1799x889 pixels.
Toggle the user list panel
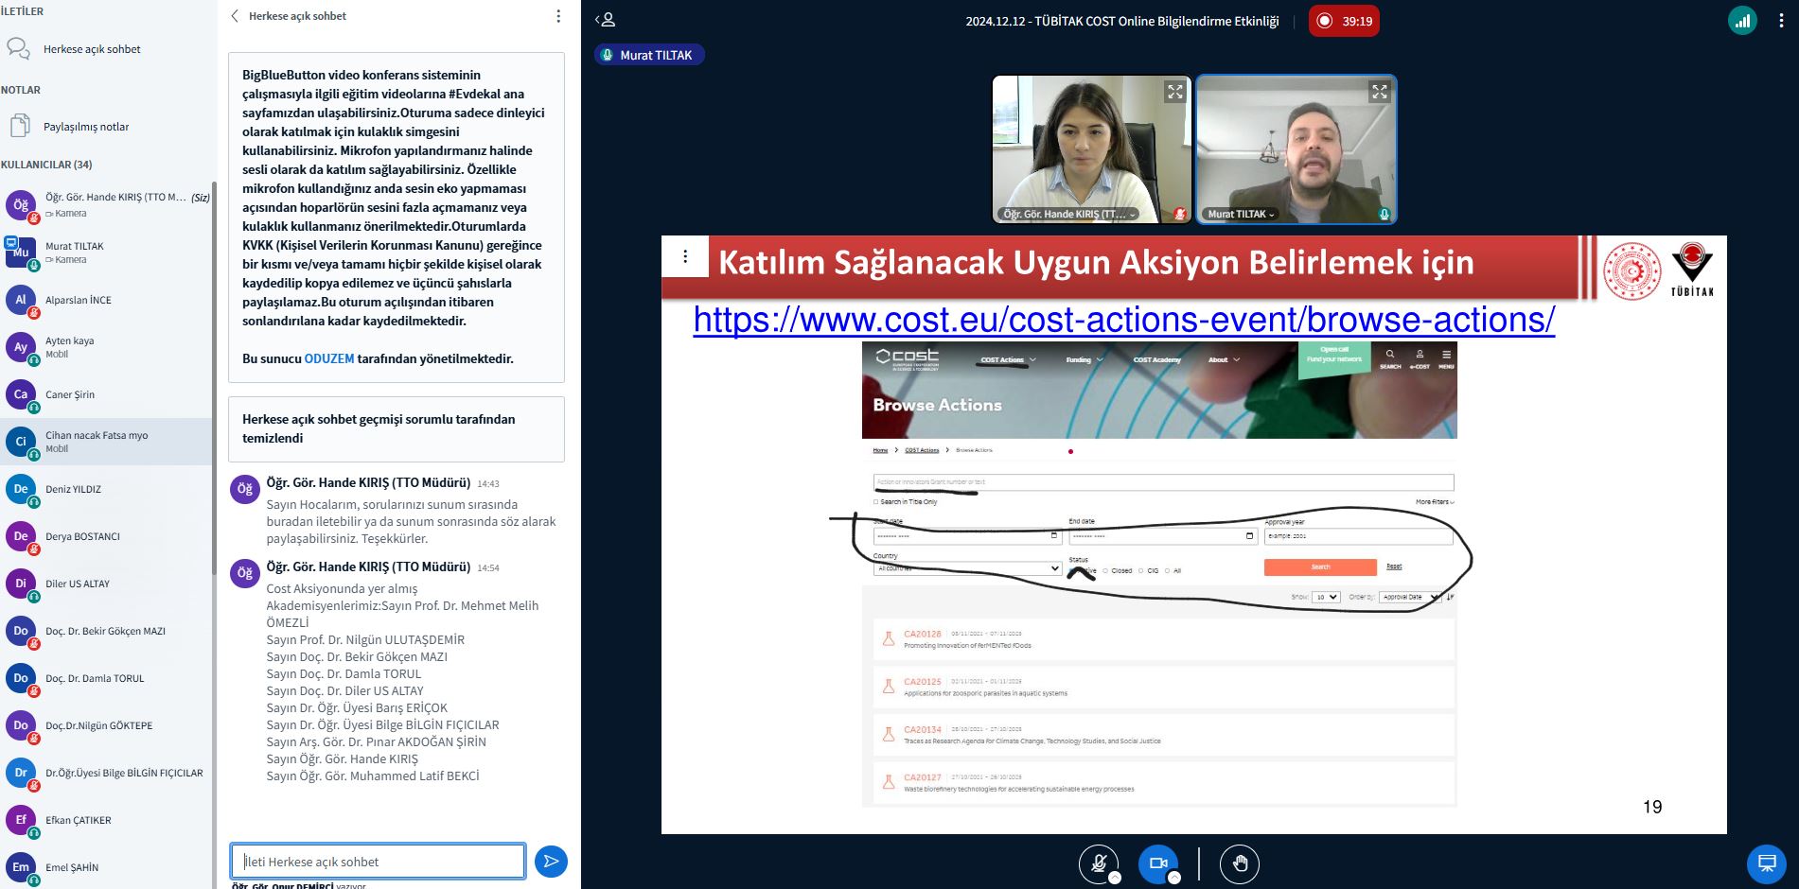tap(606, 20)
